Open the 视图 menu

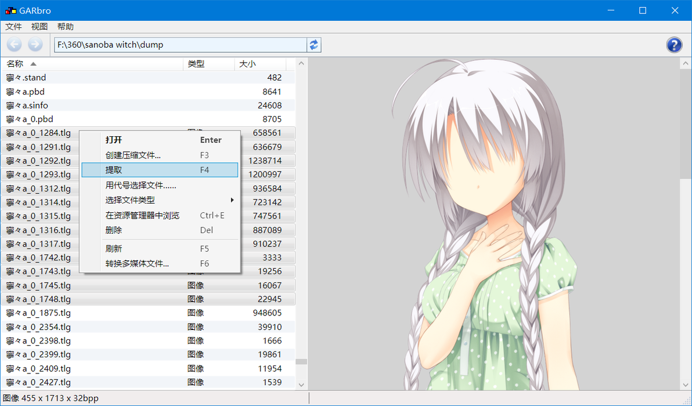(39, 27)
